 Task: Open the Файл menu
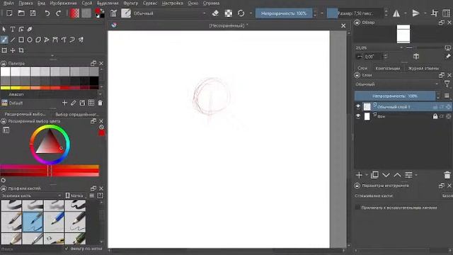coord(8,3)
